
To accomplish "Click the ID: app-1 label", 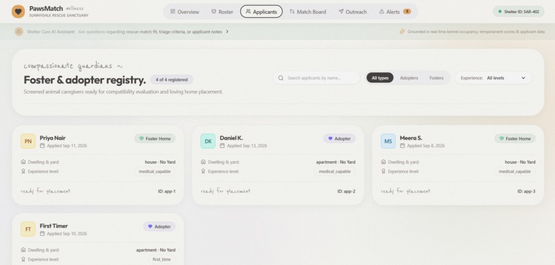I will tap(167, 191).
